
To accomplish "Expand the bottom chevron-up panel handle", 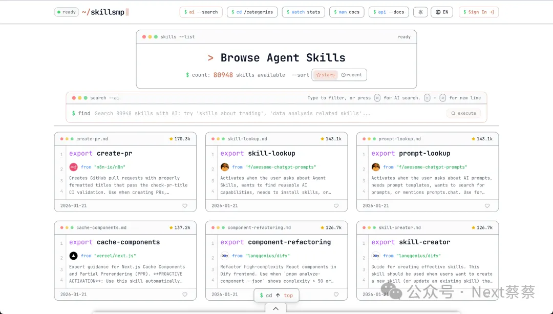I will 275,308.
